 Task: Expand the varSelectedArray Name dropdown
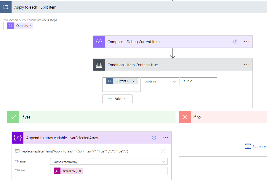(x=163, y=162)
